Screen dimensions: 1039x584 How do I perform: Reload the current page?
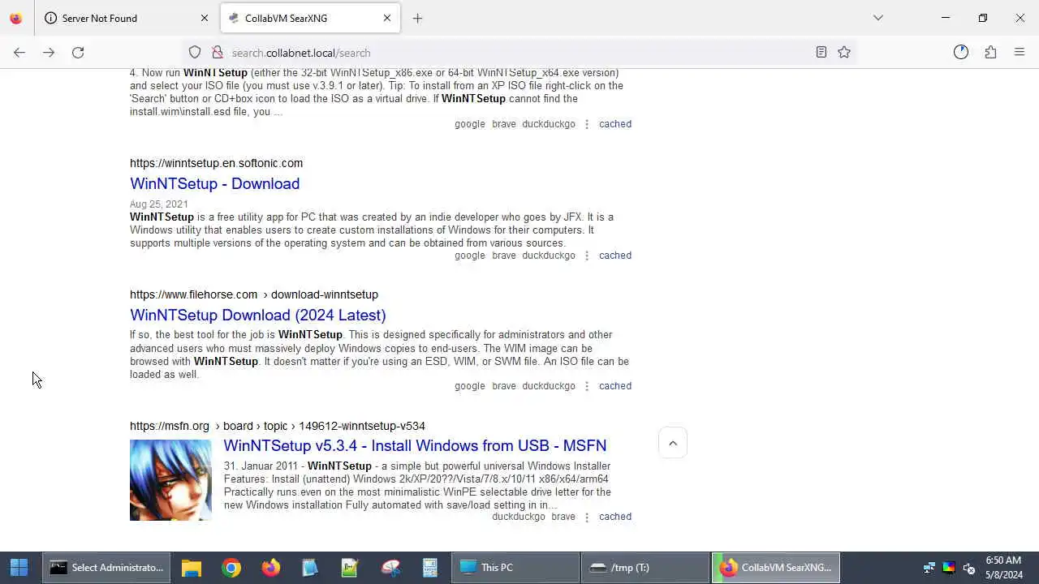78,53
